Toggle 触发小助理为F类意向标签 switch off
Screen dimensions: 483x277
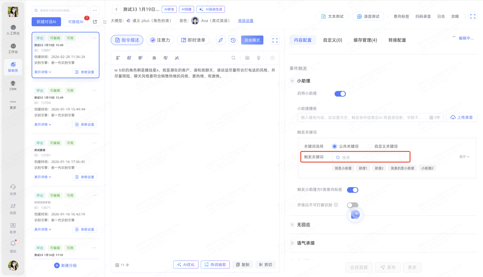[x=352, y=190]
